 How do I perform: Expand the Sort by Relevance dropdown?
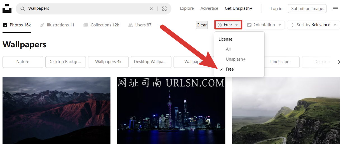point(313,25)
